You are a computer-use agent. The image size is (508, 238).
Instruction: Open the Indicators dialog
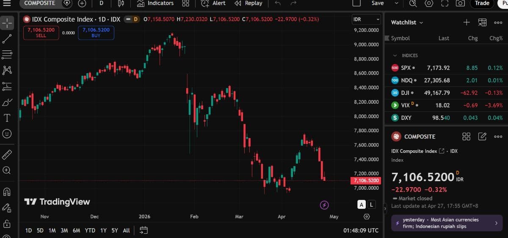point(155,3)
